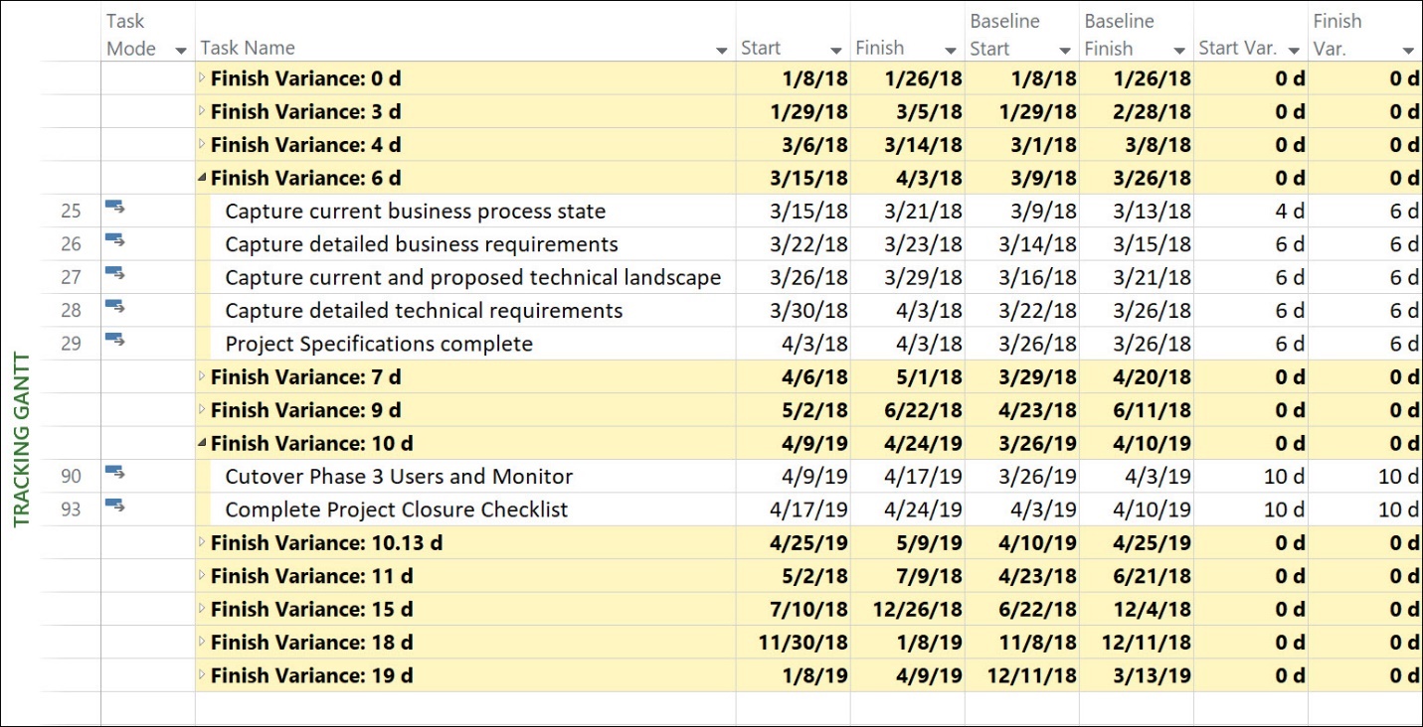
Task: Click task mode icon for row 26
Action: click(x=115, y=240)
